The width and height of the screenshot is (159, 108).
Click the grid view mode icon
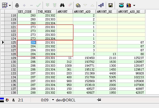pos(5,5)
